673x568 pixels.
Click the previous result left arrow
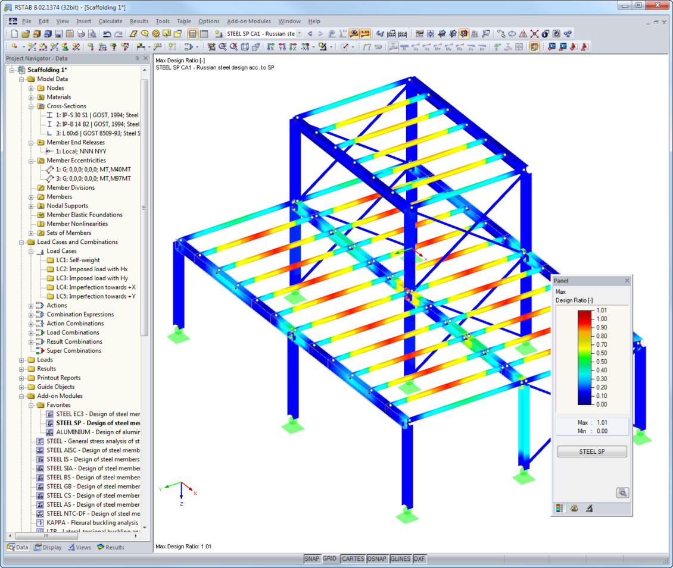coord(310,34)
